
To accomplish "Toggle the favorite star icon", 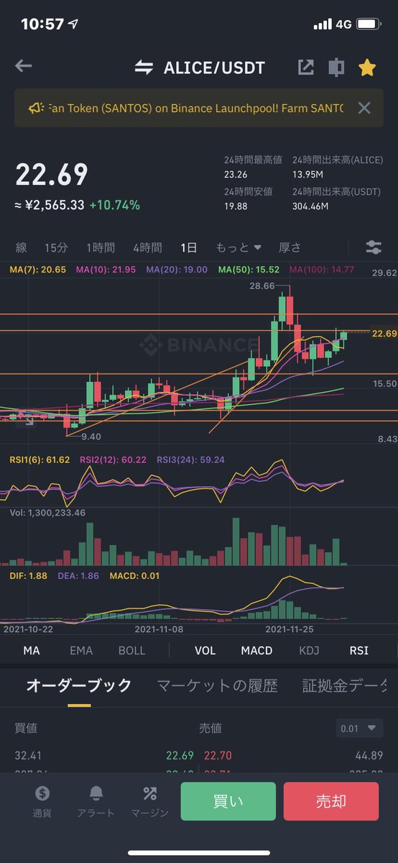I will tap(367, 68).
